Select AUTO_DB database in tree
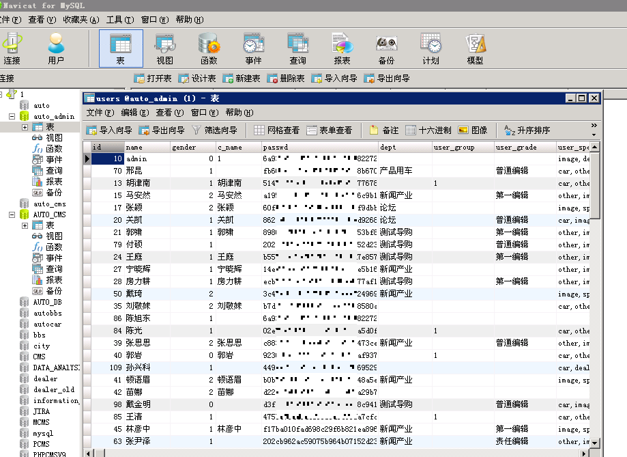 pyautogui.click(x=47, y=302)
